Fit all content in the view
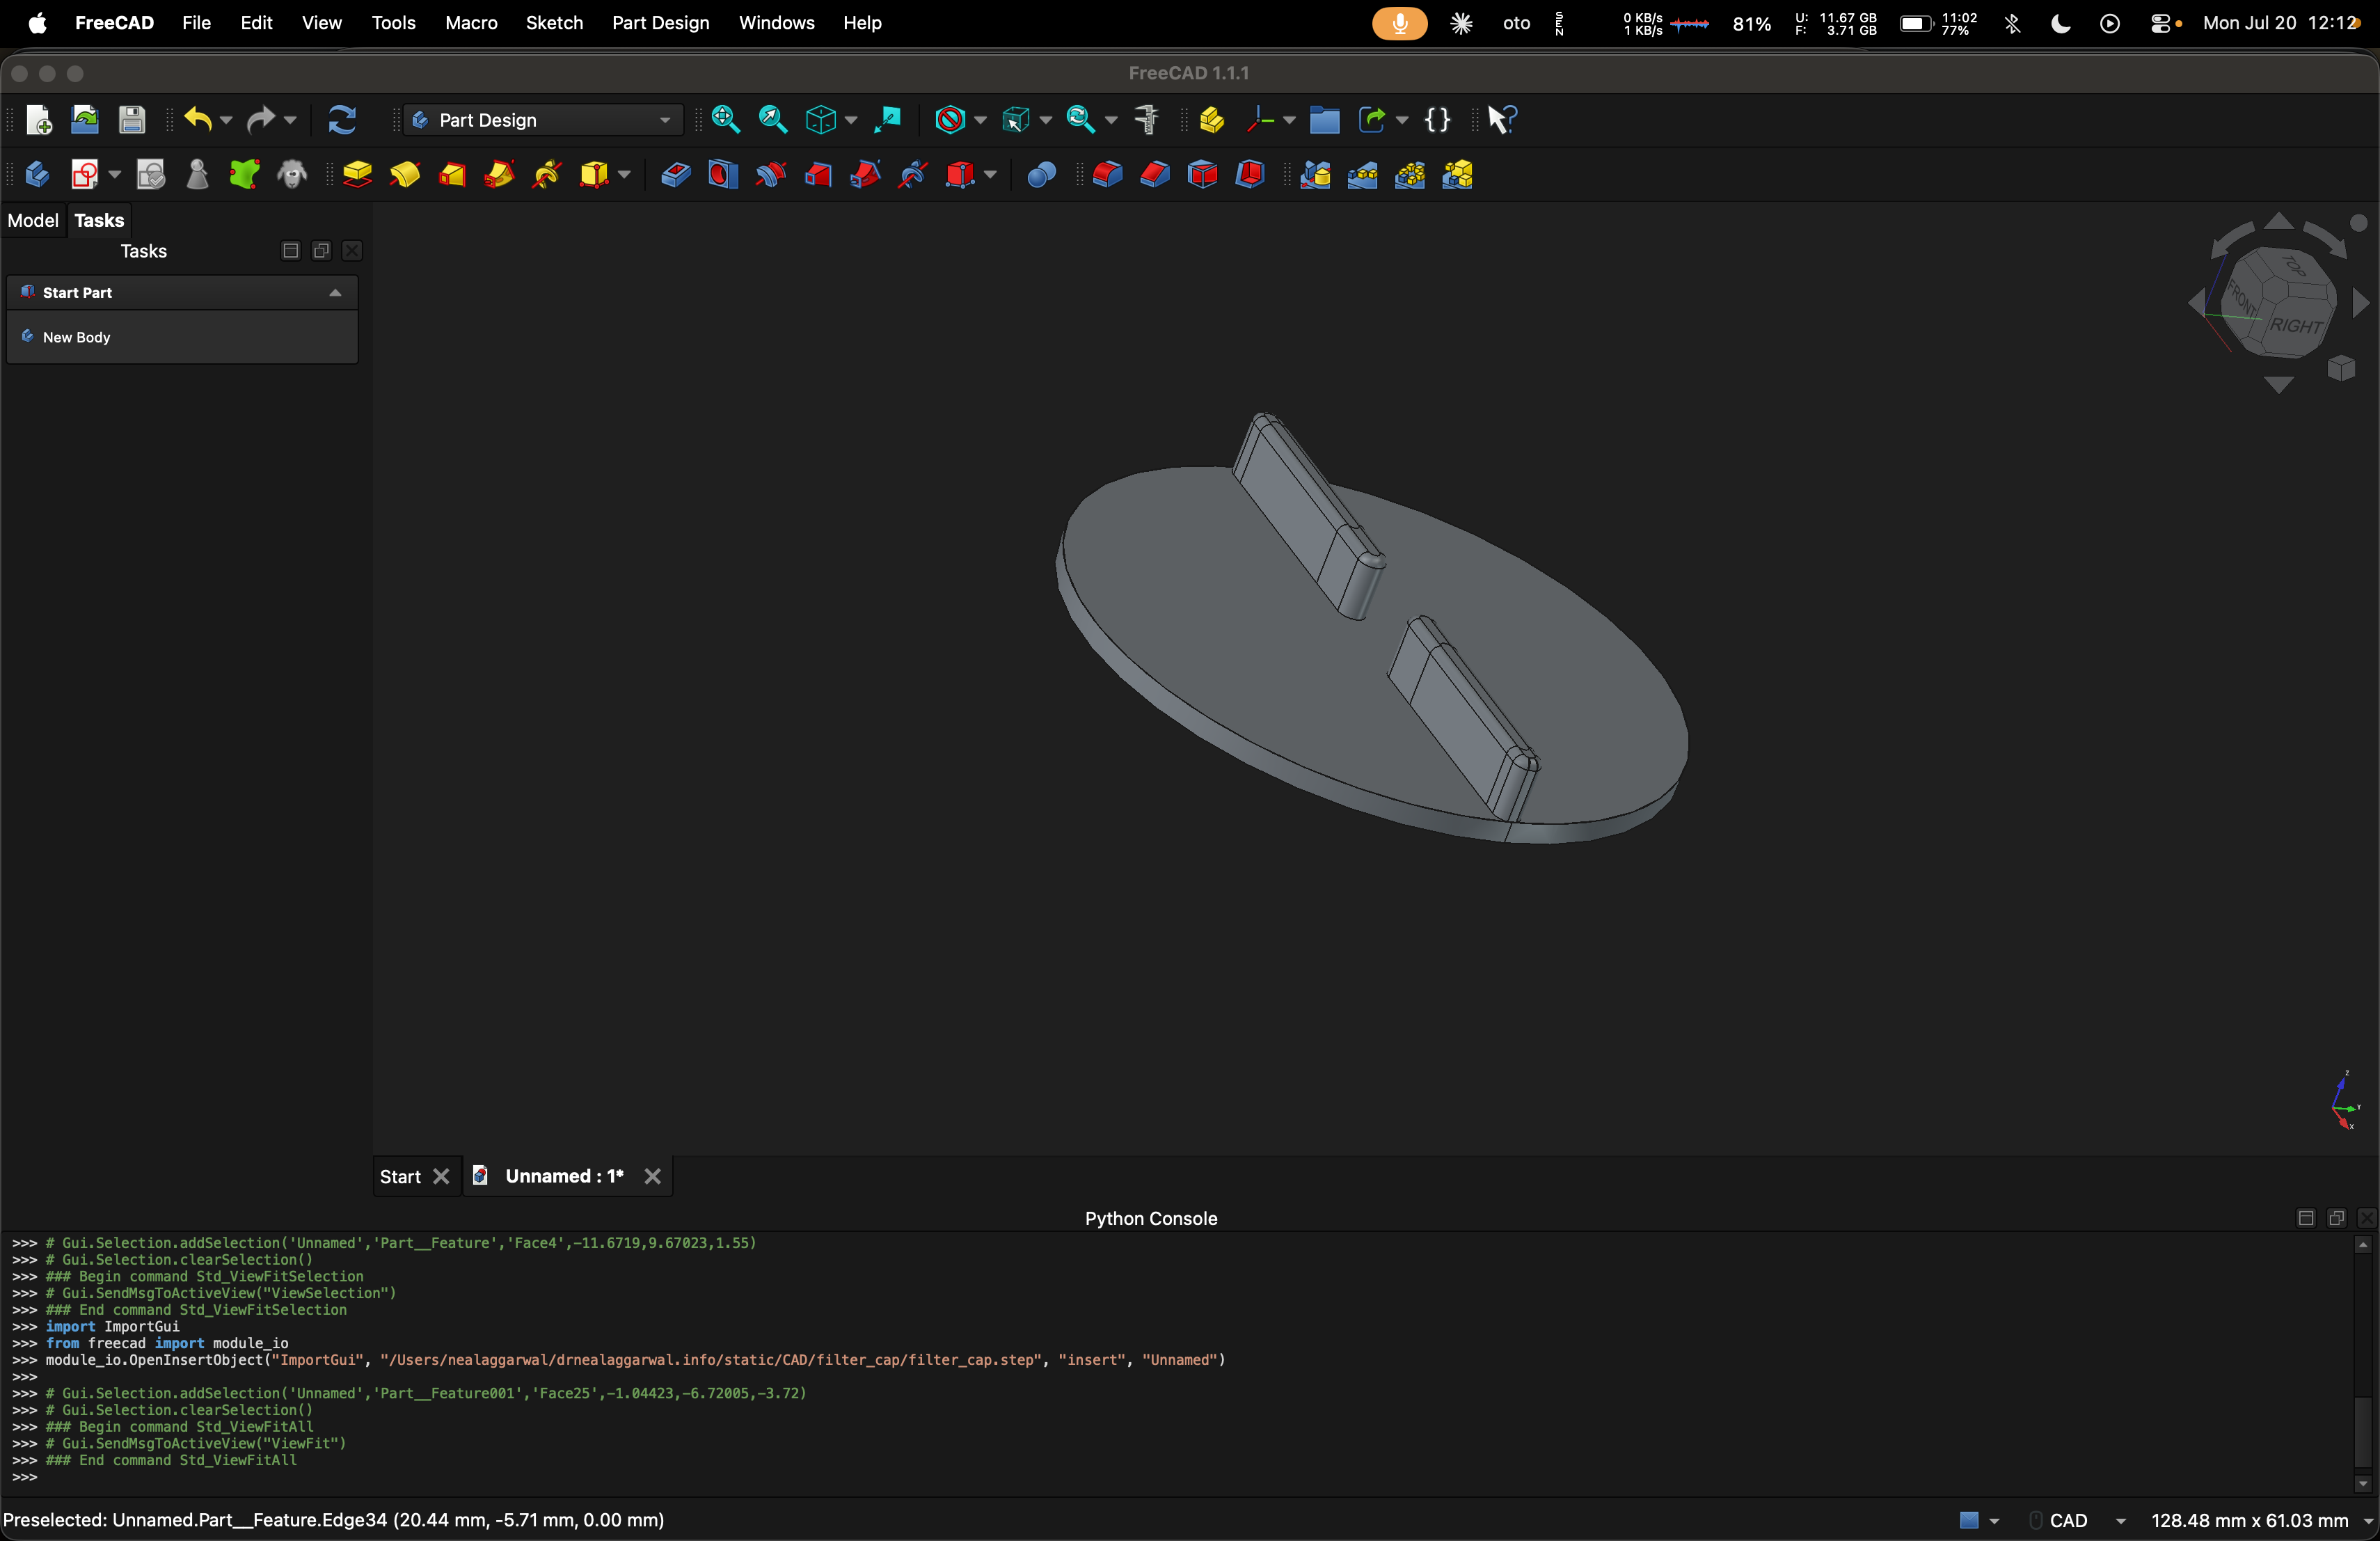This screenshot has width=2380, height=1541. point(726,120)
